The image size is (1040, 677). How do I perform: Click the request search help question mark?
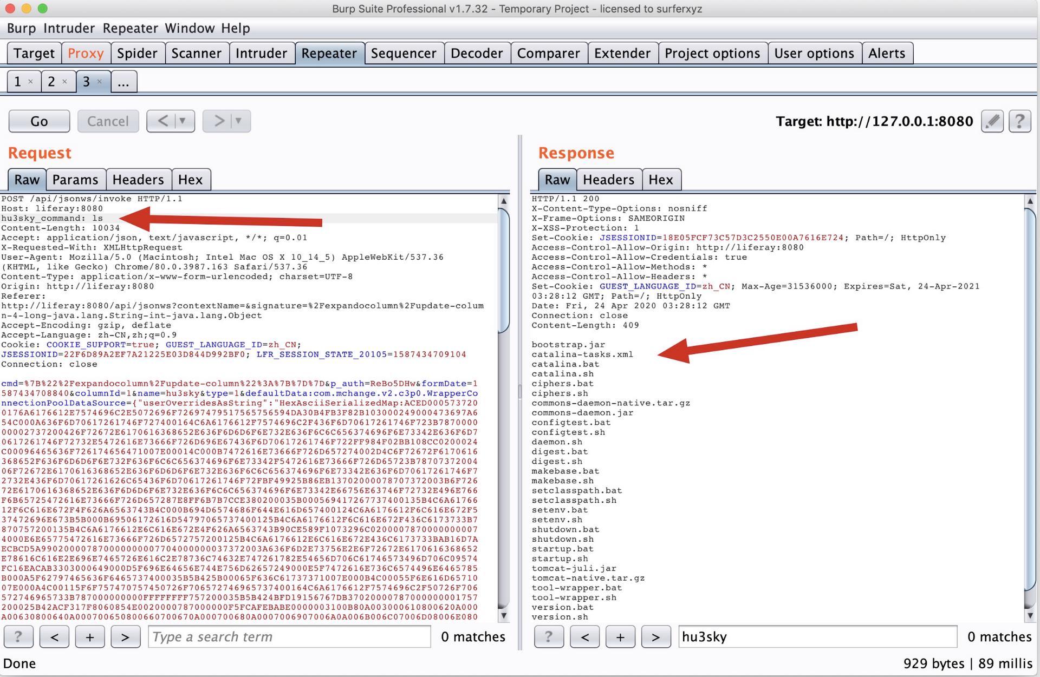coord(18,636)
